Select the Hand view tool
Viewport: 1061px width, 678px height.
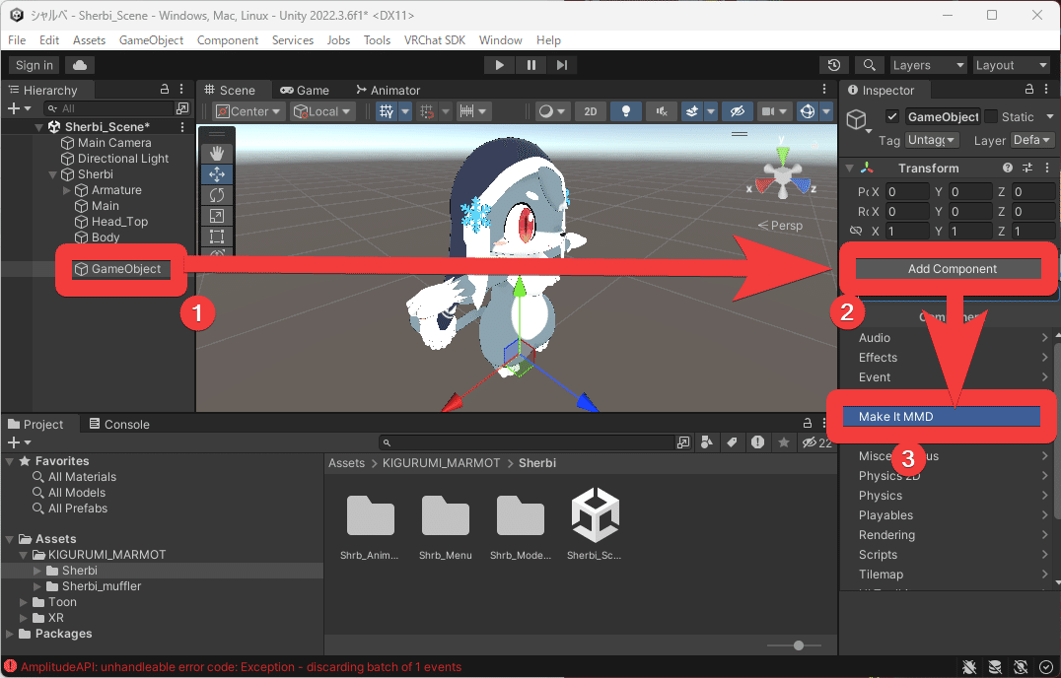(x=217, y=154)
